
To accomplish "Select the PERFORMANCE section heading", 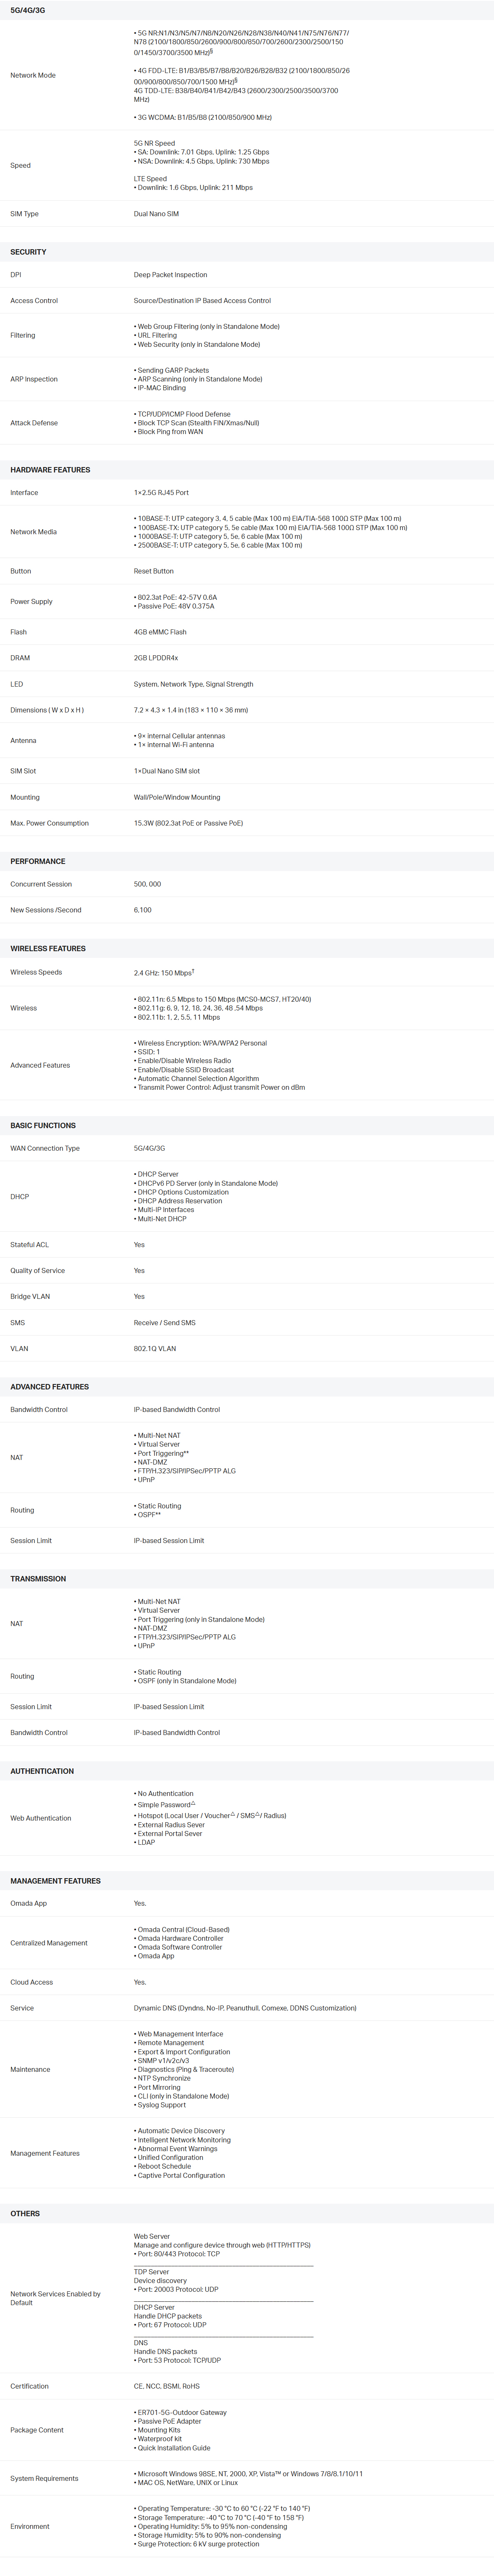I will (x=38, y=861).
